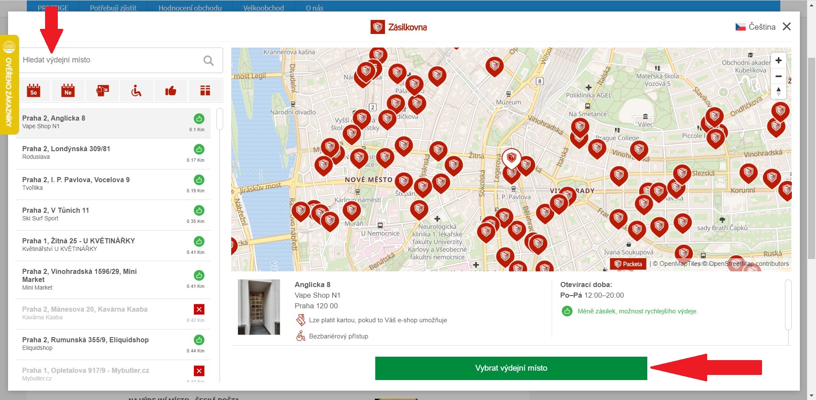Click Méně zásilek faster pickup text
Image resolution: width=816 pixels, height=400 pixels.
coord(637,311)
